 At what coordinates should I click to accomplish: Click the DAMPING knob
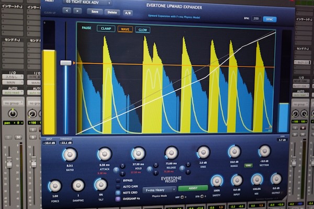[x=78, y=185]
